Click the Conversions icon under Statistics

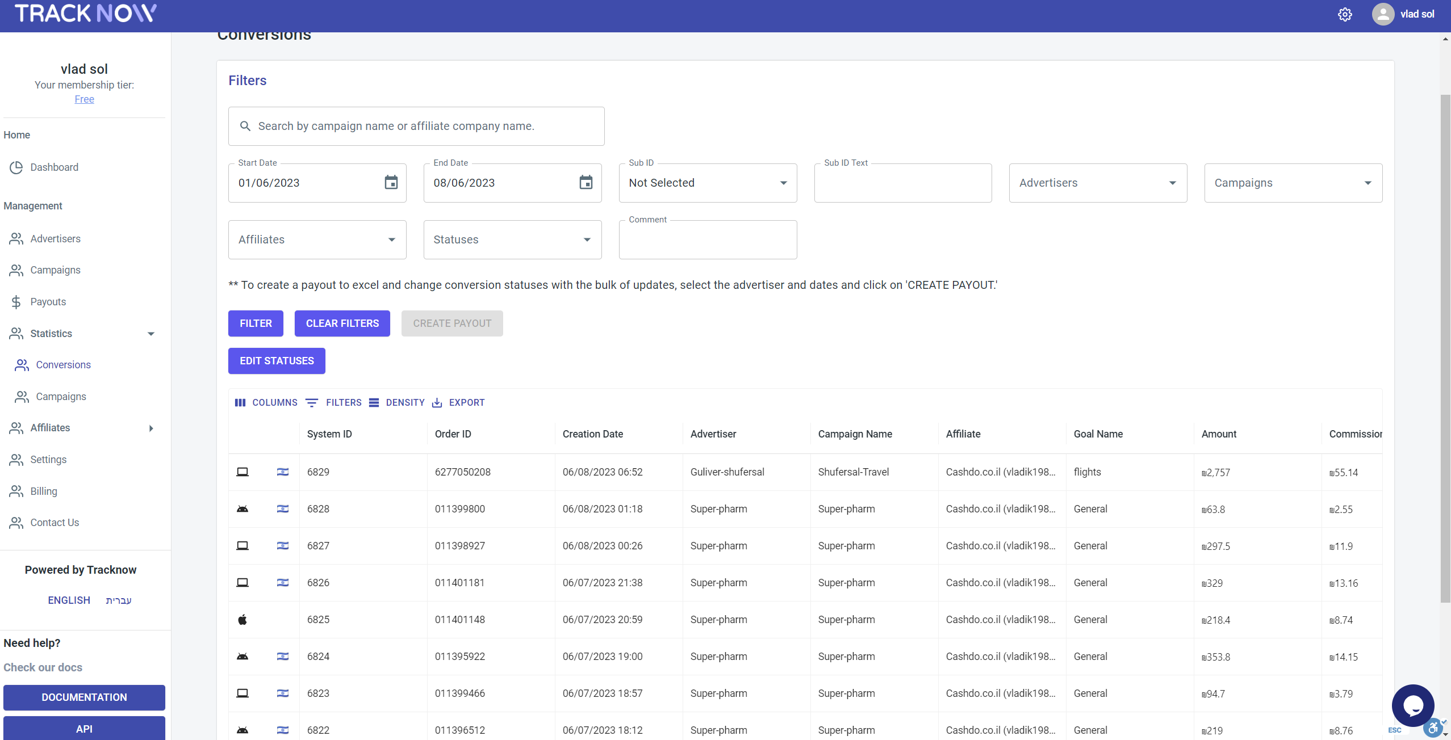[x=22, y=365]
